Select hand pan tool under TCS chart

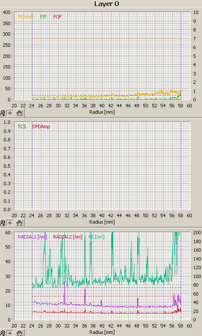click(x=19, y=223)
